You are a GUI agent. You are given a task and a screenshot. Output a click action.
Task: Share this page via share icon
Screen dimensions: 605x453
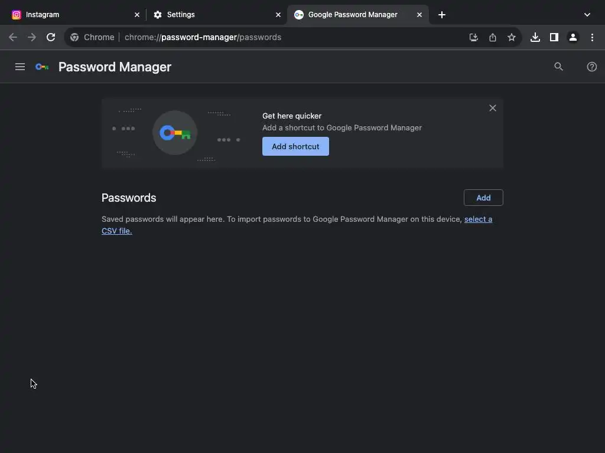coord(492,37)
